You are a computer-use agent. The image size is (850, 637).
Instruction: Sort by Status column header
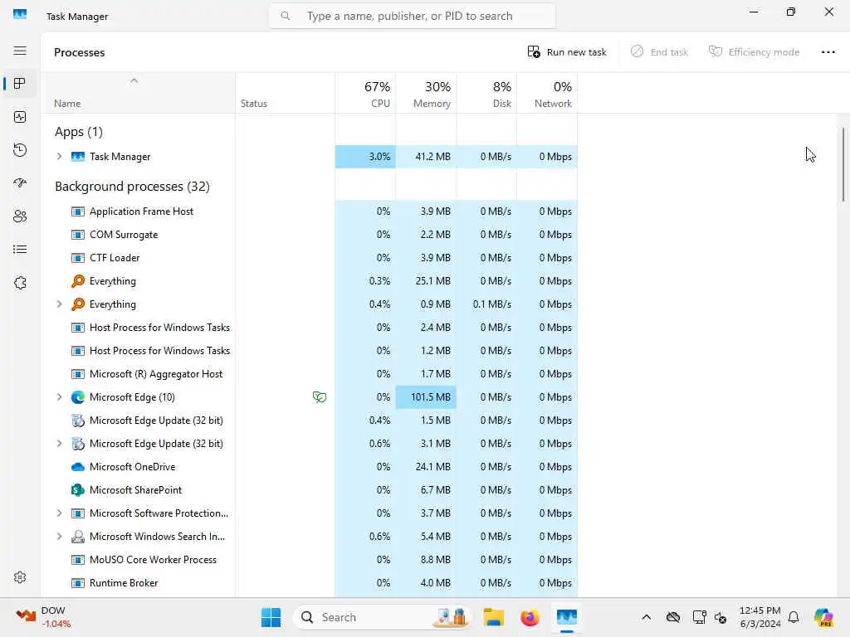click(x=286, y=93)
